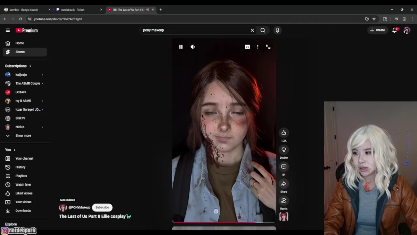
Task: Open Liked videos
Action: (x=25, y=193)
